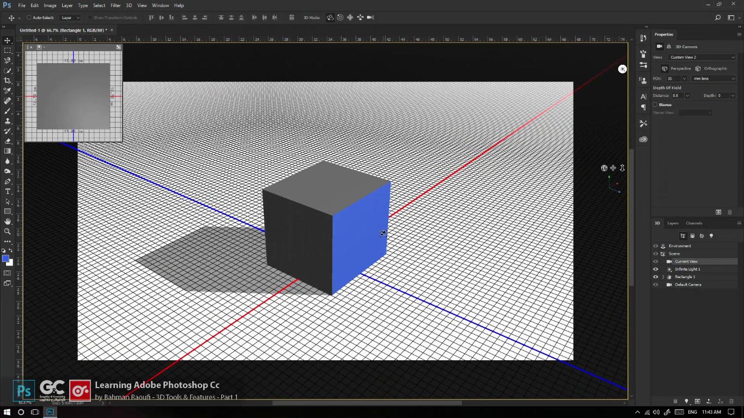Select the Brush tool

coord(8,110)
